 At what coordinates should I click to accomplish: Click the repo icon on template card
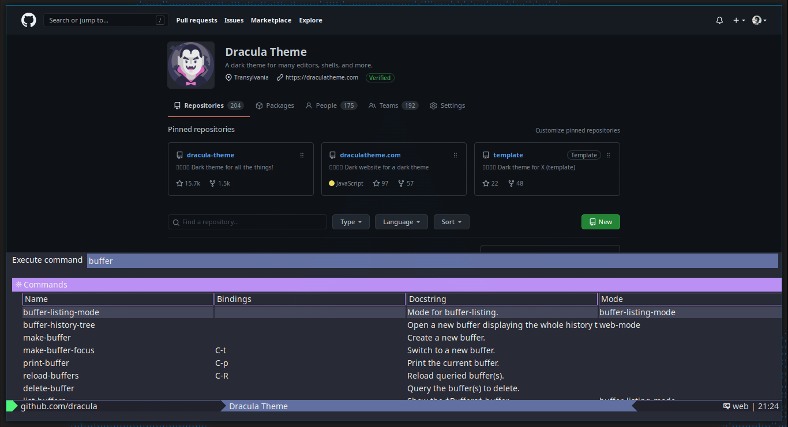pyautogui.click(x=486, y=155)
